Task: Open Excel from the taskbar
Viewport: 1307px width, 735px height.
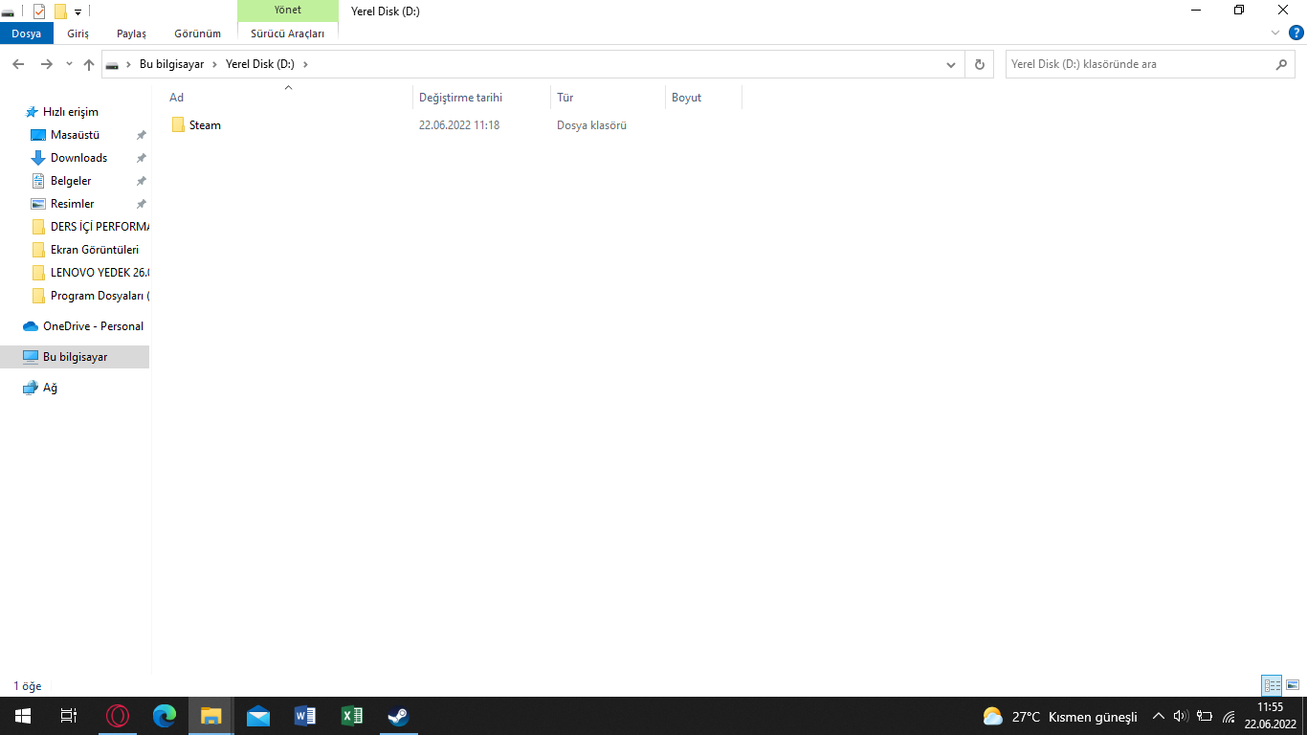Action: coord(352,716)
